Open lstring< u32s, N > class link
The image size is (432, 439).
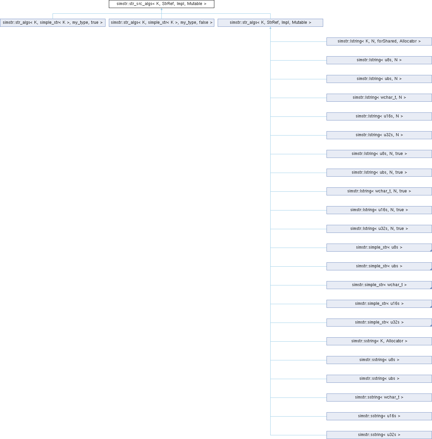(x=379, y=135)
